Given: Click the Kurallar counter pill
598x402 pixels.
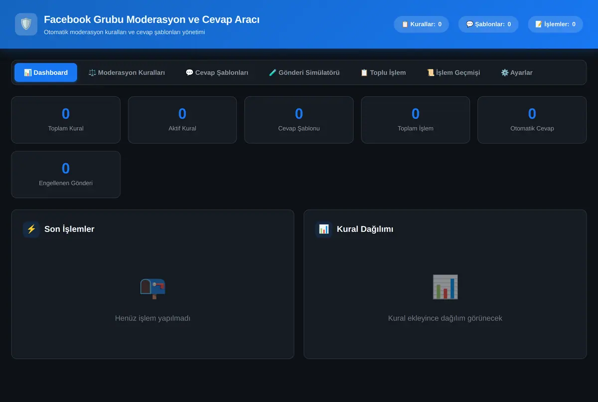Looking at the screenshot, I should (421, 24).
